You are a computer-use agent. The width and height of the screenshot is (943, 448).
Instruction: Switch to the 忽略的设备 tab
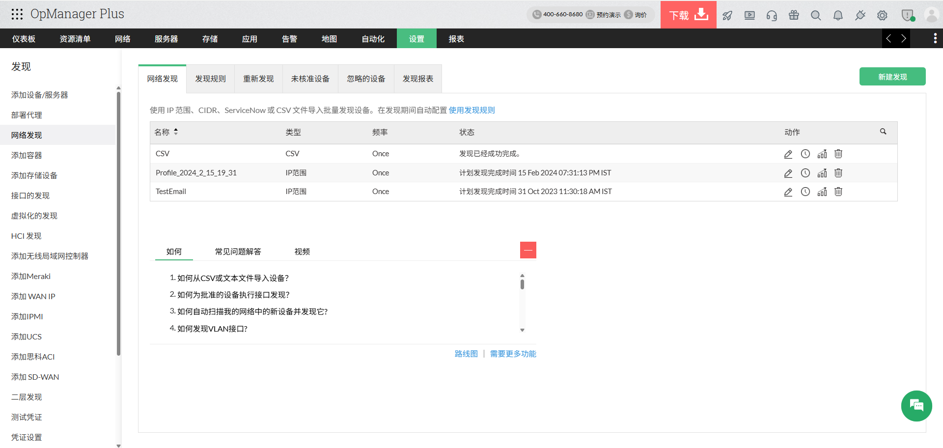pyautogui.click(x=366, y=78)
